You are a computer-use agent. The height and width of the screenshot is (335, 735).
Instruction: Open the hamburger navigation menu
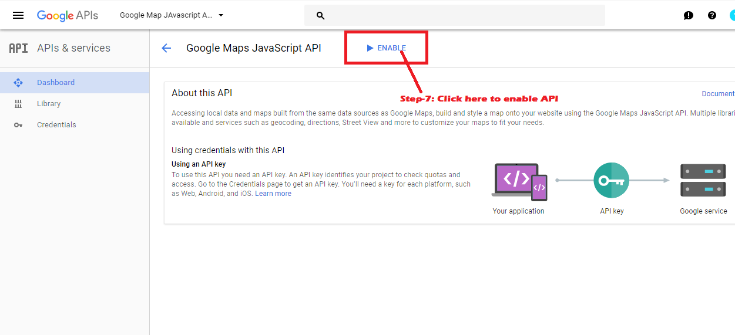18,15
